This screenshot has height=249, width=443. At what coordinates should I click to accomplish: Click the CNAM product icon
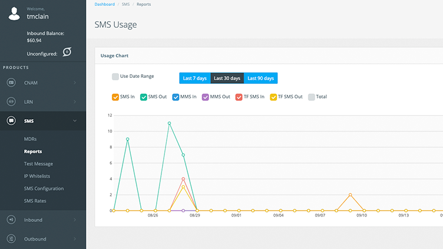11,83
